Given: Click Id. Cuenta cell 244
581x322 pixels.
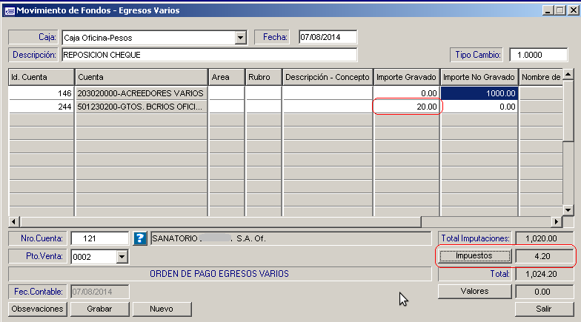Looking at the screenshot, I should coord(41,107).
